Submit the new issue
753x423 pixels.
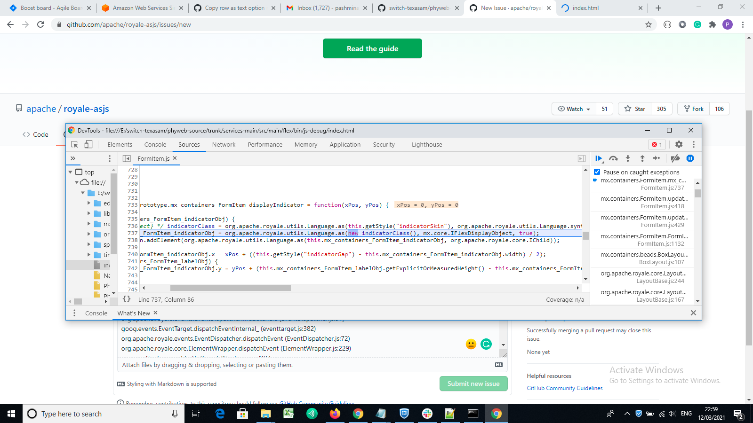point(473,384)
